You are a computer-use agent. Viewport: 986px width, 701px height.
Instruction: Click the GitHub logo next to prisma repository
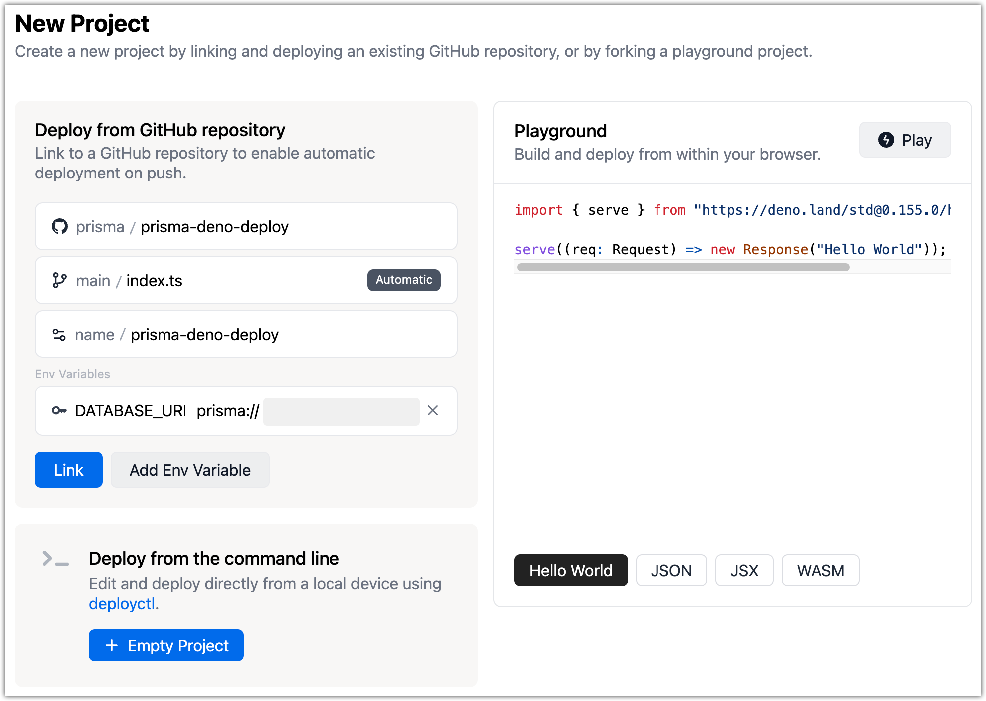coord(60,226)
